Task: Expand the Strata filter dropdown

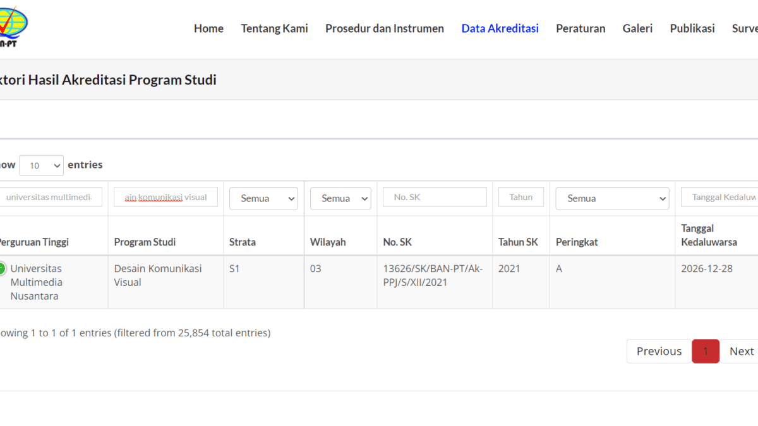Action: click(263, 198)
